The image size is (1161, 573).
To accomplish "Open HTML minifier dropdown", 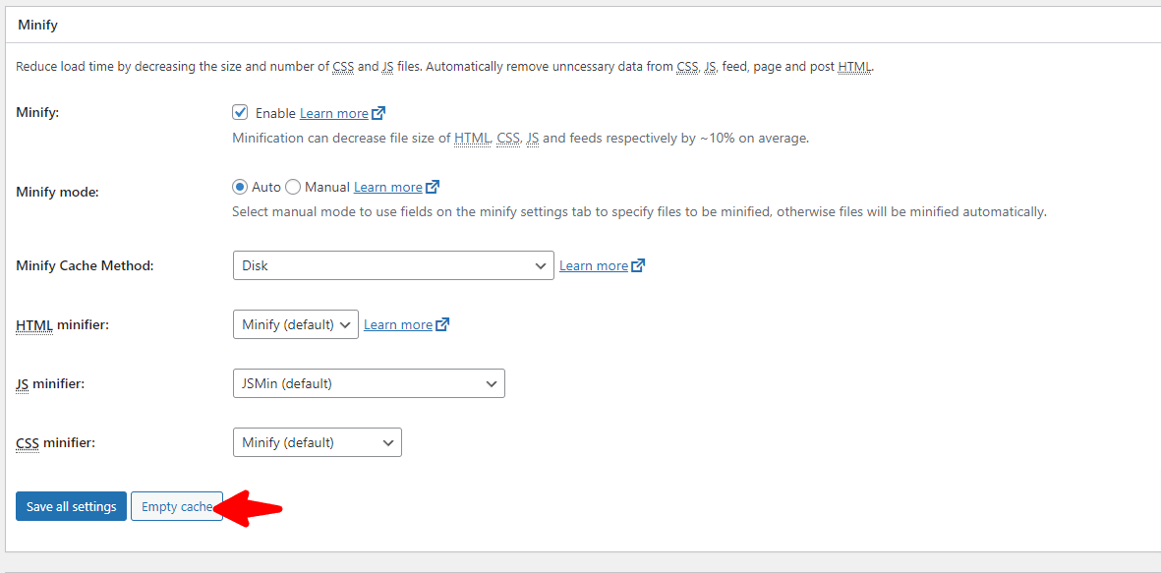I will (296, 324).
